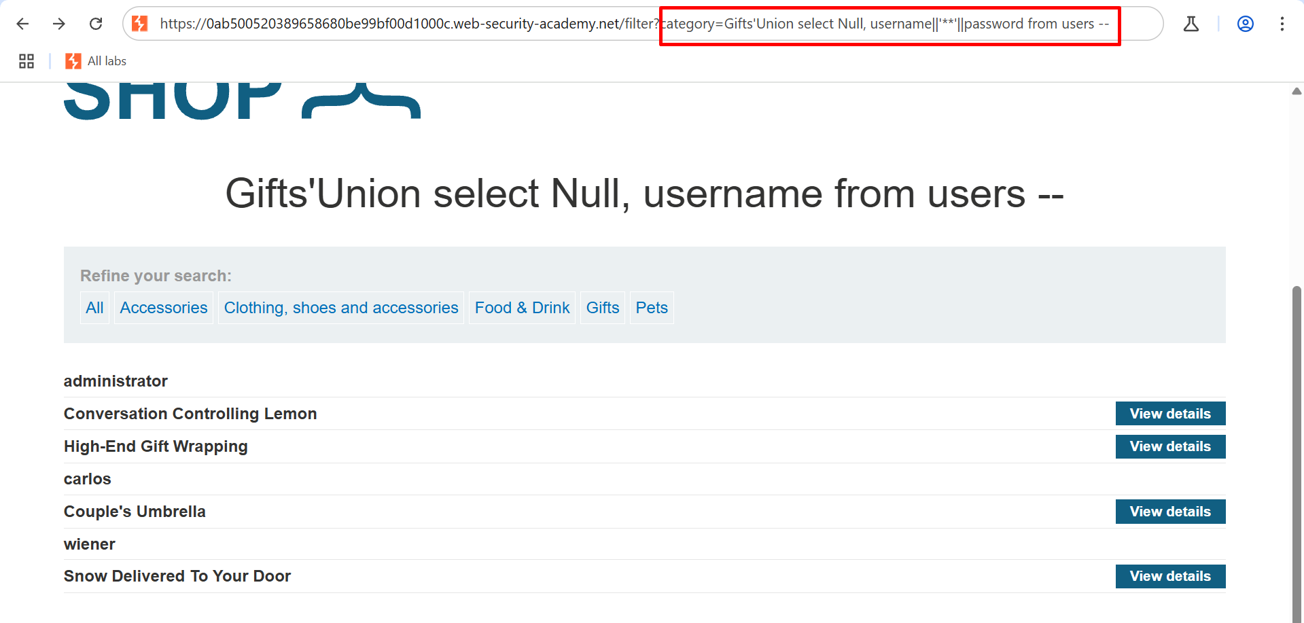Reload the current page
This screenshot has width=1304, height=623.
[x=96, y=24]
